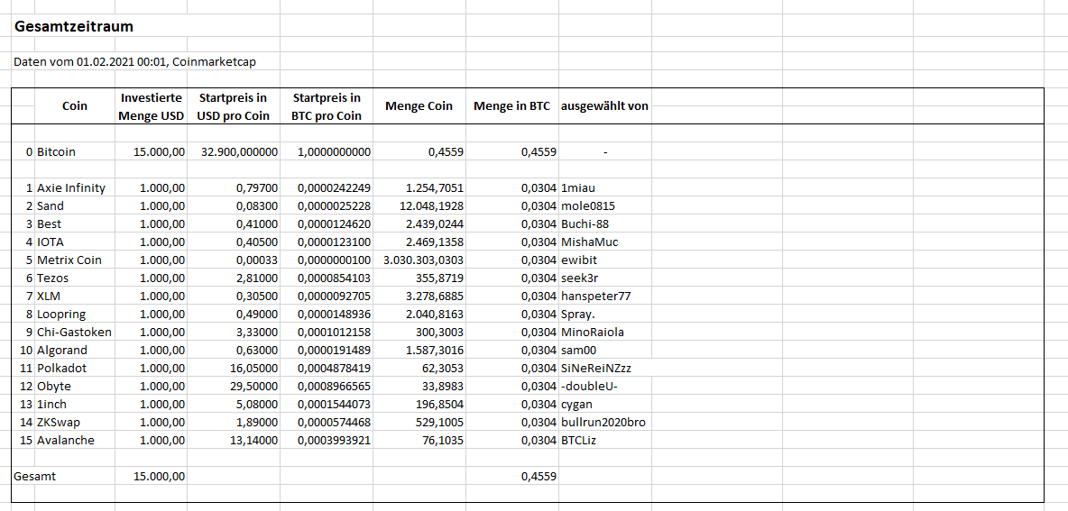Click the 'Startpreis in BTC pro Coin' header
Screen dimensions: 1068x511
tap(327, 106)
